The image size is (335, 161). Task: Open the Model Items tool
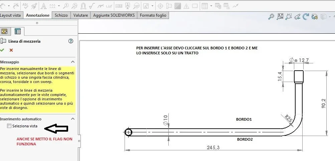16,6
